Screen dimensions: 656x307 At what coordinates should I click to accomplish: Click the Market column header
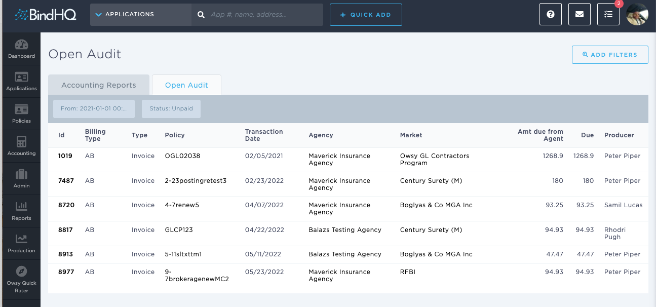point(411,135)
